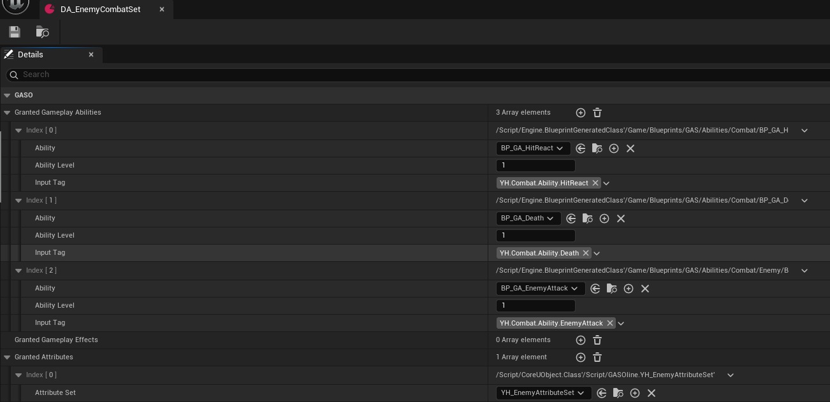This screenshot has height=402, width=830.
Task: Open Index 2 Enemy element options arrow
Action: pyautogui.click(x=805, y=271)
